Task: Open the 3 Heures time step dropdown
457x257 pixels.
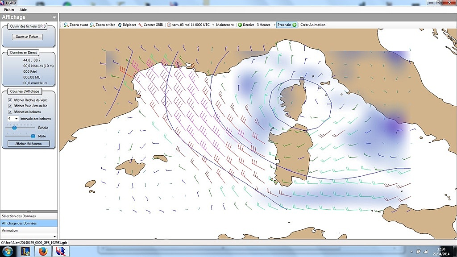Action: (x=274, y=25)
